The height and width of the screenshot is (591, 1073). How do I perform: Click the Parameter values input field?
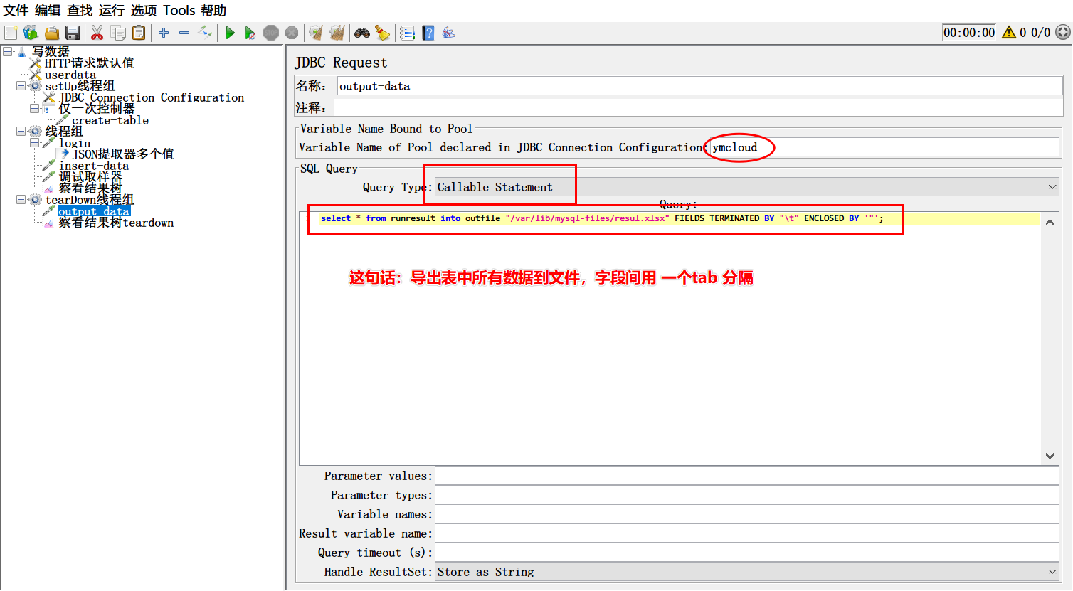tap(746, 476)
